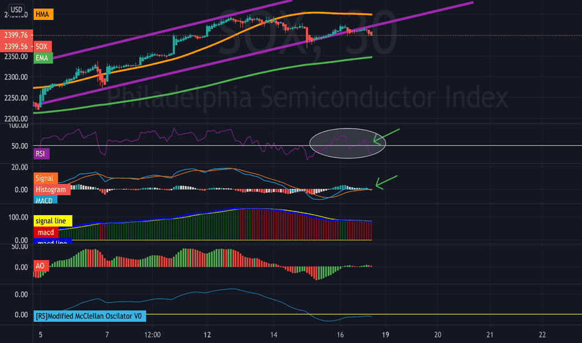Image resolution: width=582 pixels, height=343 pixels.
Task: Click the RSI 50.00 axis value
Action: (20, 146)
